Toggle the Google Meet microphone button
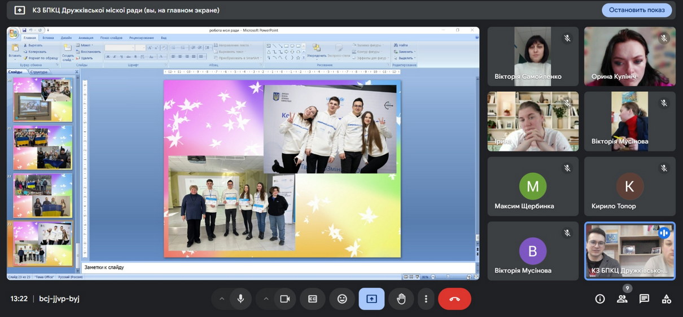The height and width of the screenshot is (317, 683). [x=240, y=299]
